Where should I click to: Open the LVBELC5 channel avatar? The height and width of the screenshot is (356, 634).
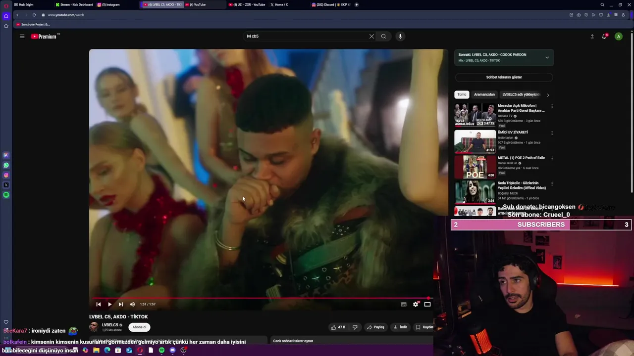(x=94, y=327)
